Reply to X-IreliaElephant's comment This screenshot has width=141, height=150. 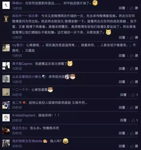(123, 120)
